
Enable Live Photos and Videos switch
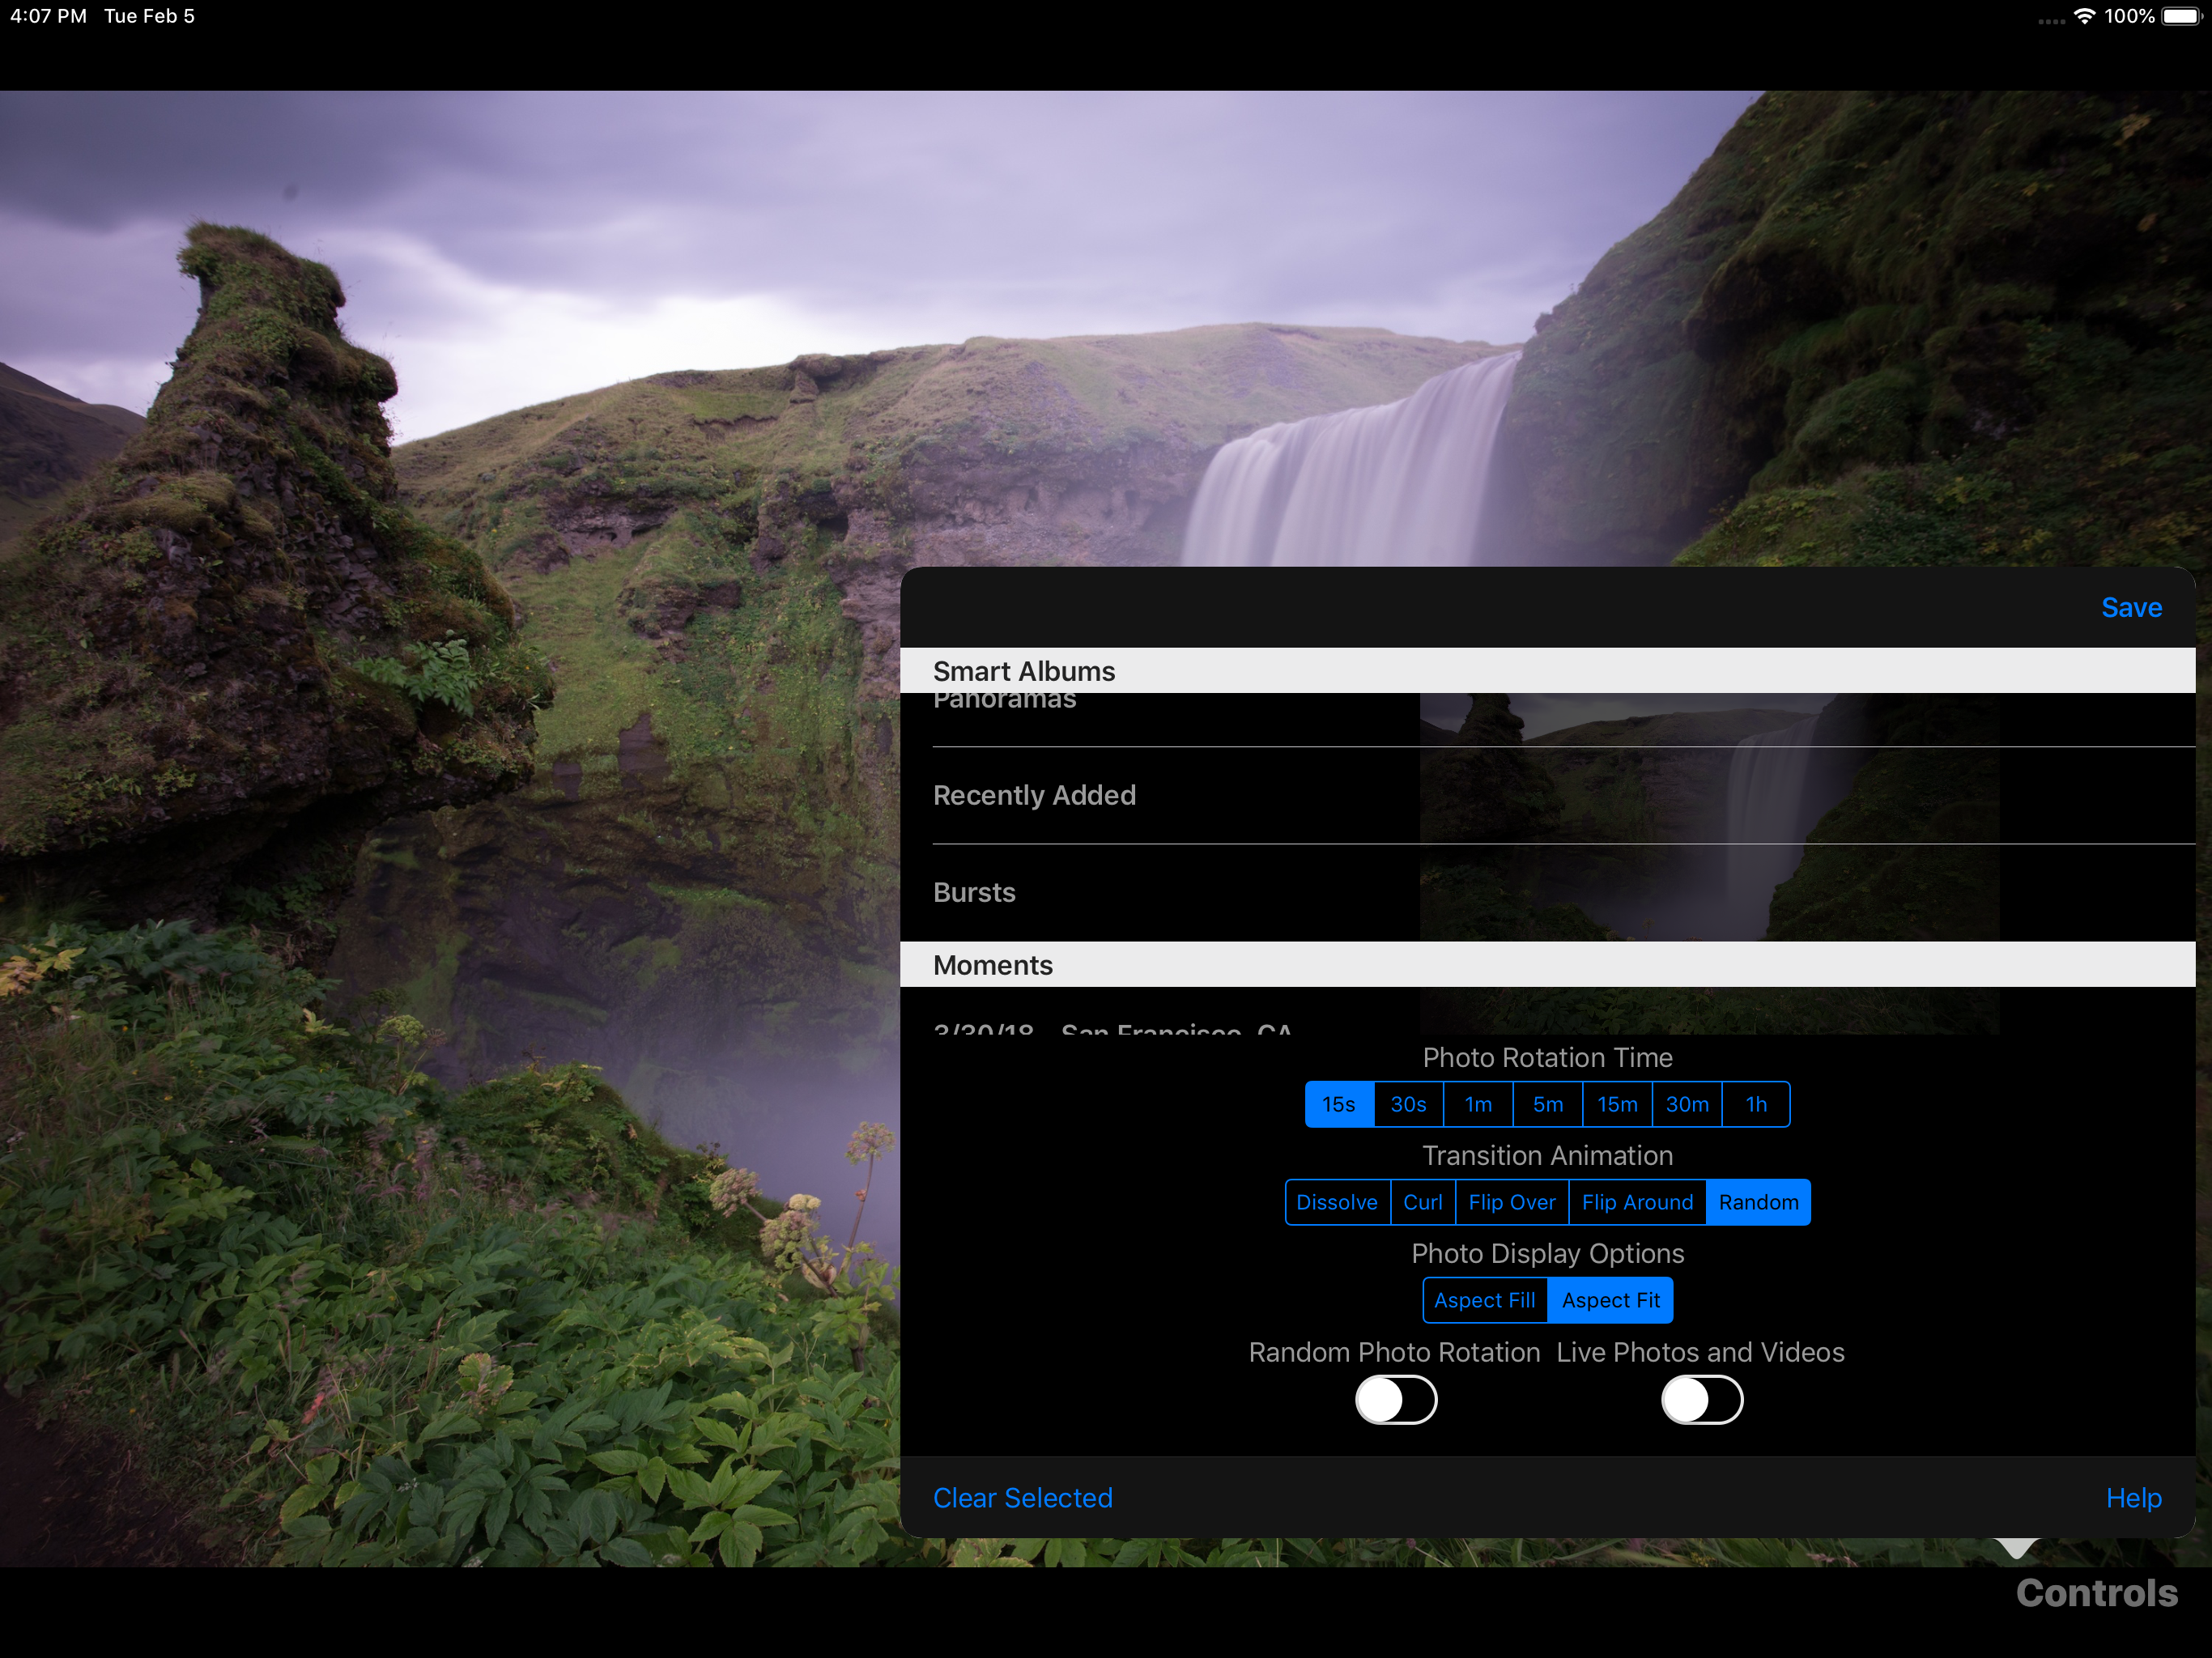point(1701,1399)
